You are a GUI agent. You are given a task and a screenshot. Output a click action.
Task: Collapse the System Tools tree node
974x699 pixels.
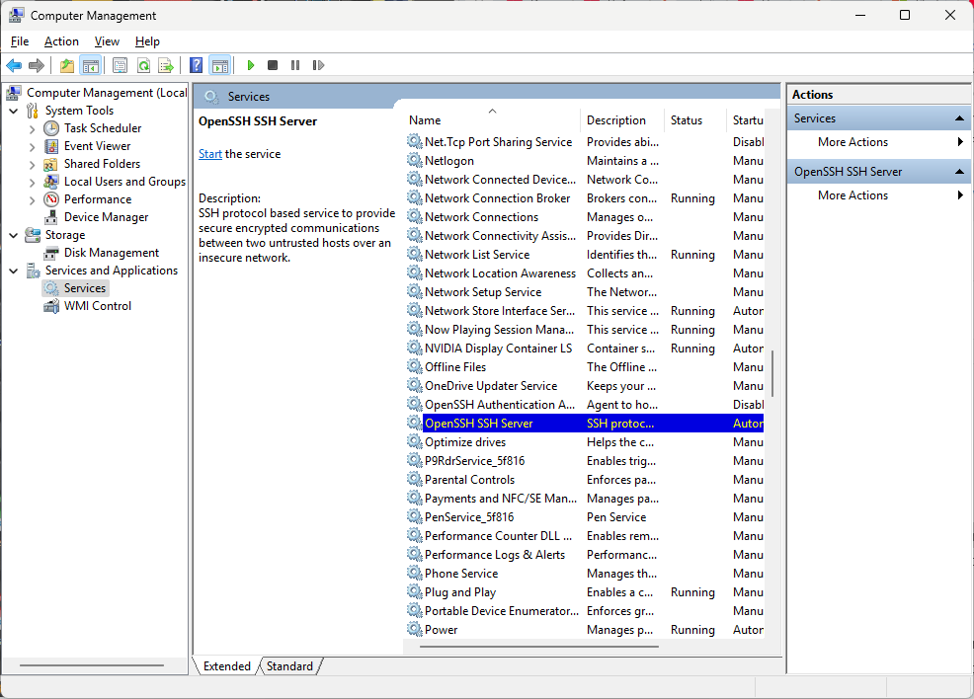[x=14, y=111]
